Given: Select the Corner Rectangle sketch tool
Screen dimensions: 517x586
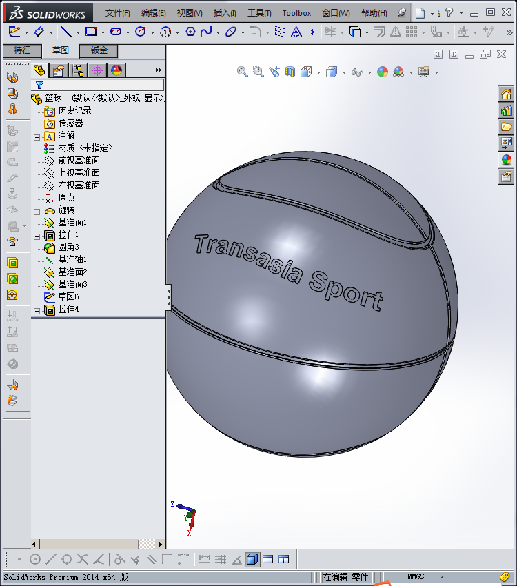Looking at the screenshot, I should pyautogui.click(x=91, y=32).
